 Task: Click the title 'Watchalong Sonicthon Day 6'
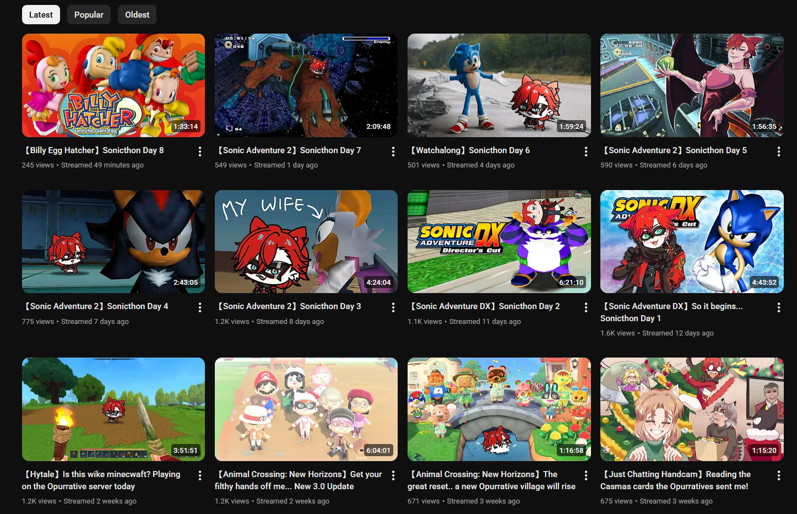pos(469,150)
